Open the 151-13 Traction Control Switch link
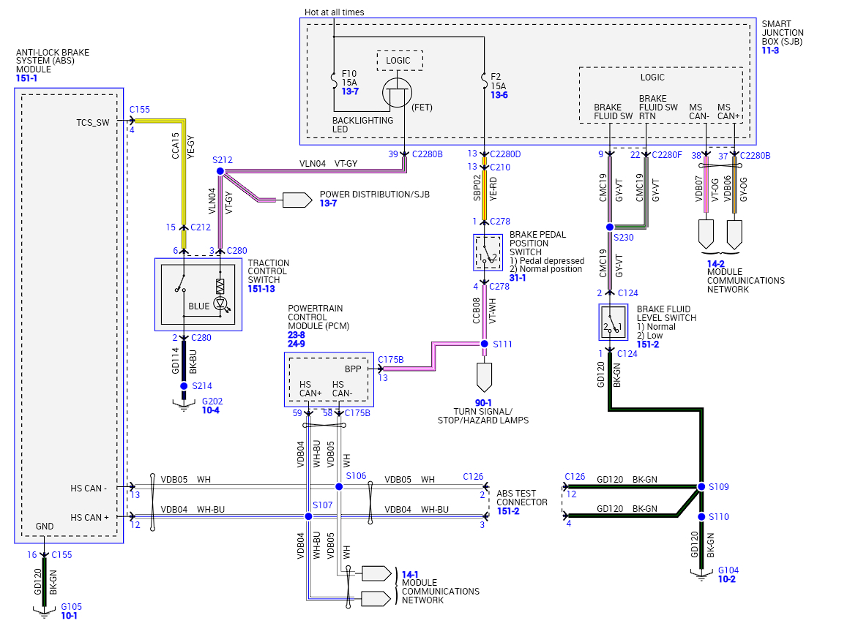Viewport: 850px width, 626px height. point(261,289)
